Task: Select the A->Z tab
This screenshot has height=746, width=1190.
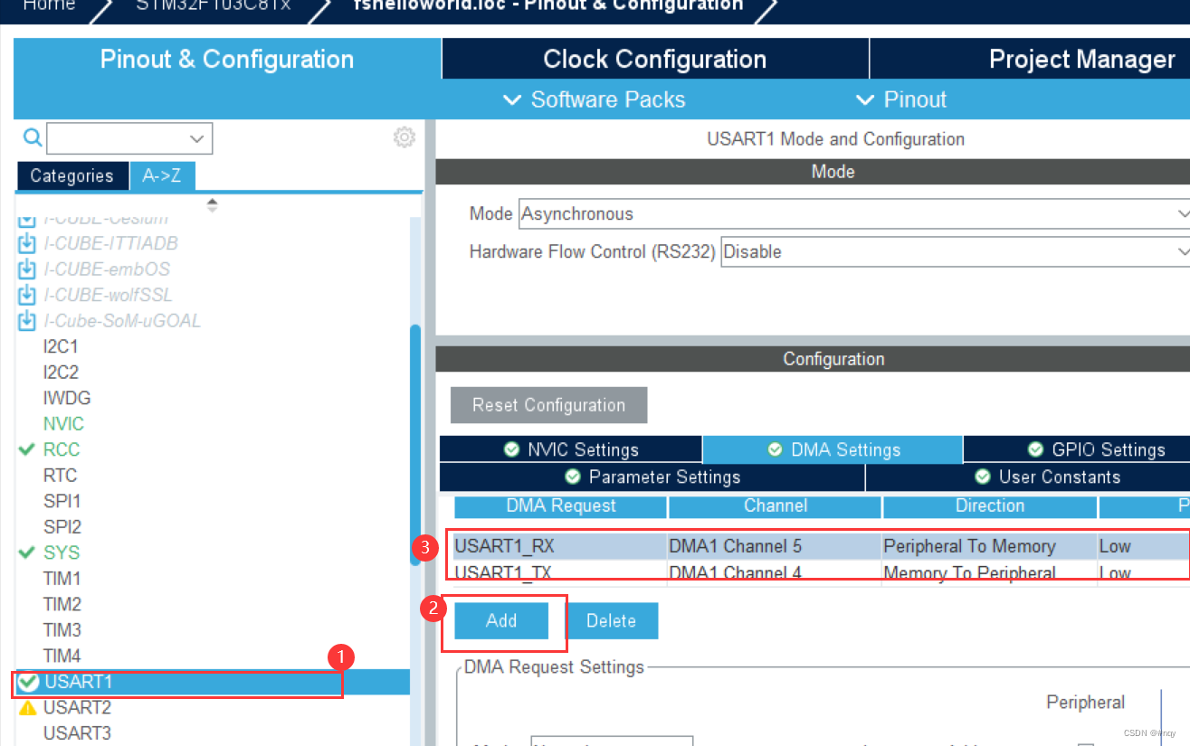Action: 162,175
